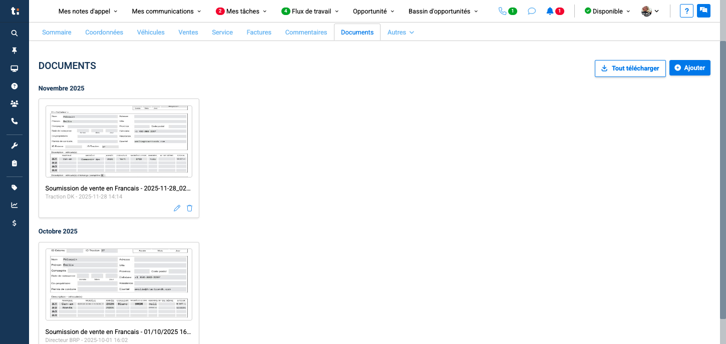
Task: Expand the Autres tab dropdown
Action: [401, 32]
